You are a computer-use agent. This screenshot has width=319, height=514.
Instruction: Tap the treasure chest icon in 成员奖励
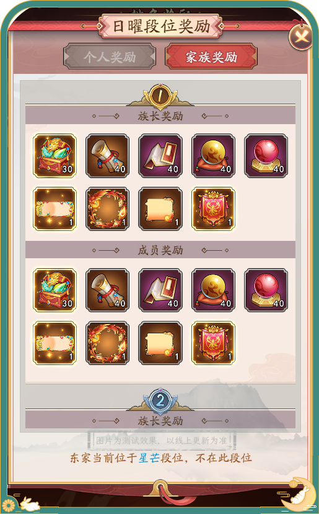tap(55, 290)
